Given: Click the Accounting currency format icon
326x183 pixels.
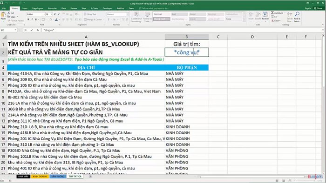Looking at the screenshot, I should [109, 20].
